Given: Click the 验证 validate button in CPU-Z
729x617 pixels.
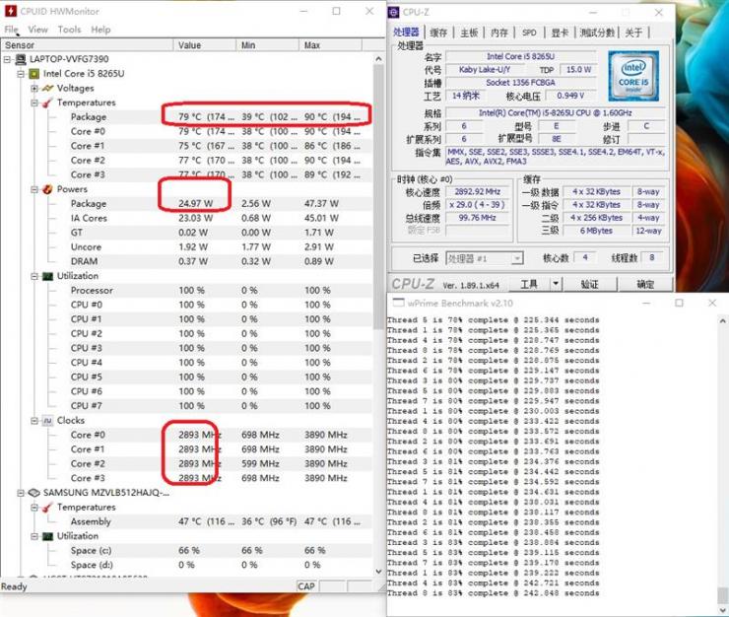Looking at the screenshot, I should click(589, 284).
